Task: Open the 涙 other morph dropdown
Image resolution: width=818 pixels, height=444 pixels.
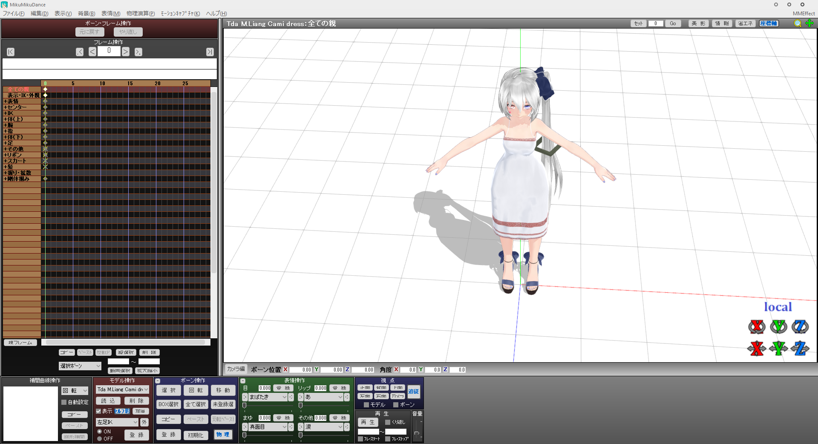Action: pyautogui.click(x=324, y=427)
